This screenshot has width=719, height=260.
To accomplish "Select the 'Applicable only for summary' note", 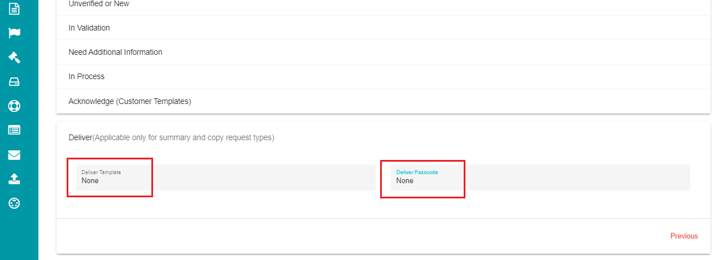I will coord(184,137).
